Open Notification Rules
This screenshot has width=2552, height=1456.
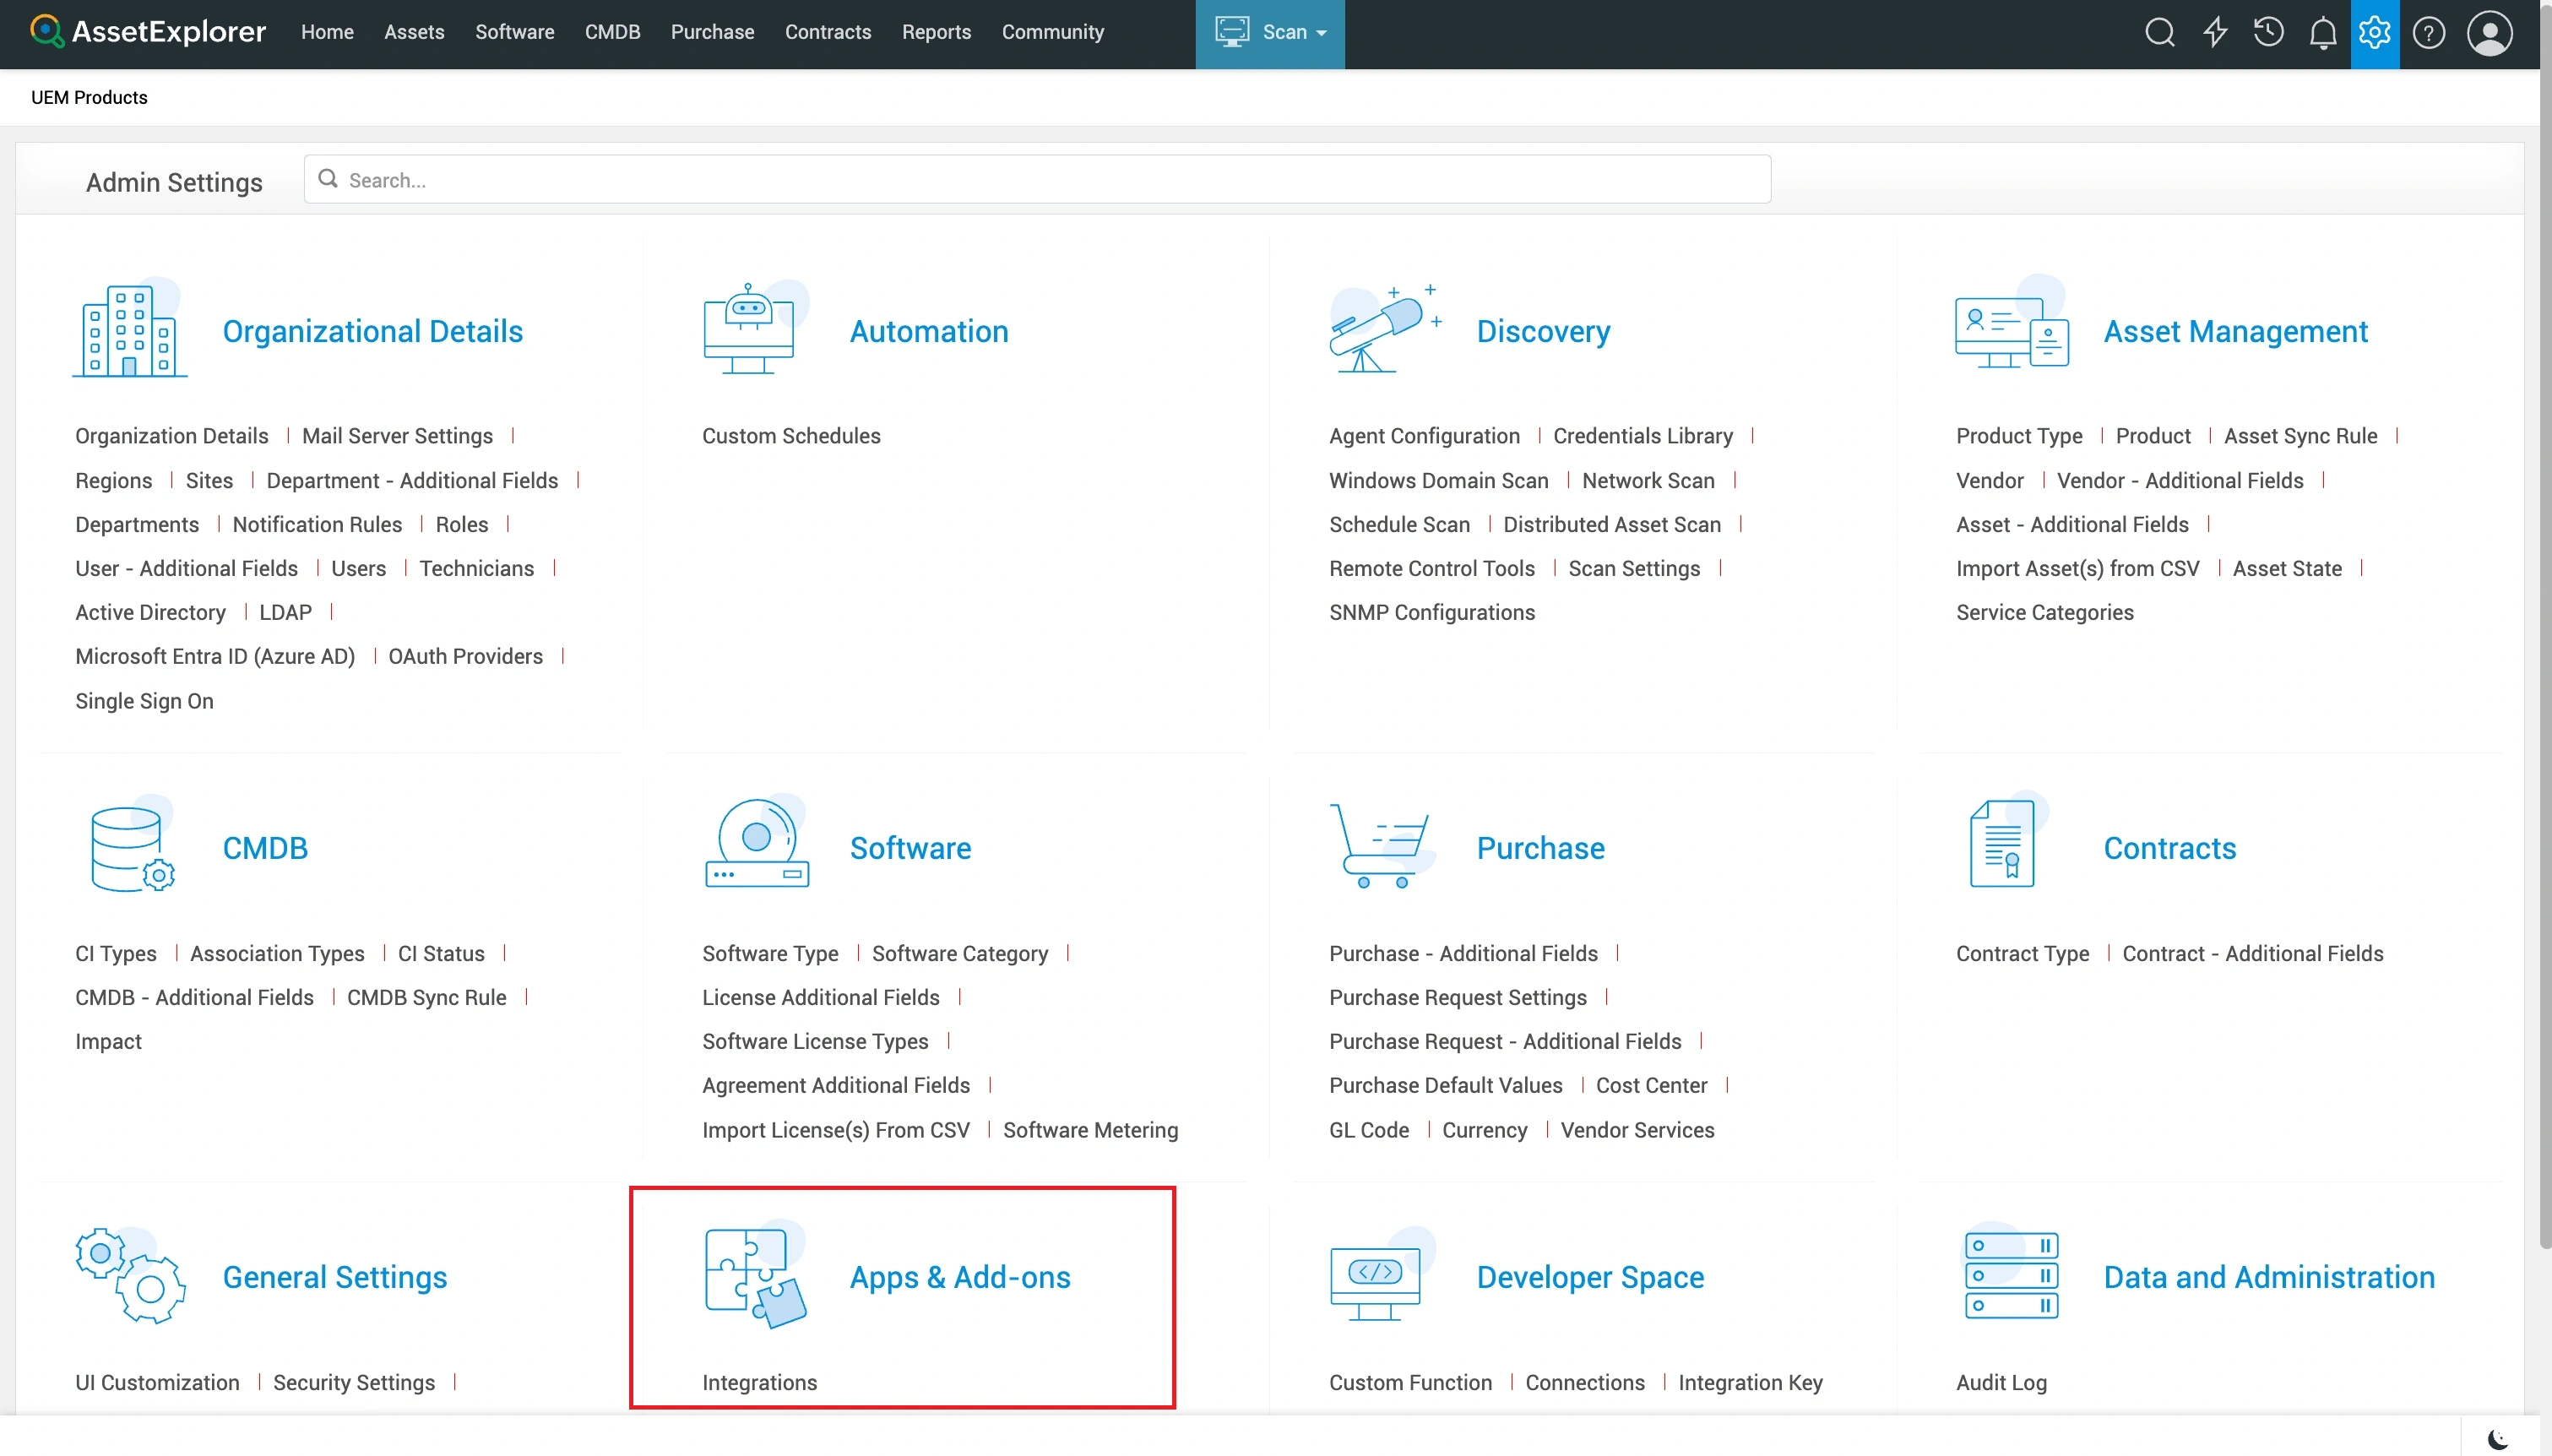(317, 524)
